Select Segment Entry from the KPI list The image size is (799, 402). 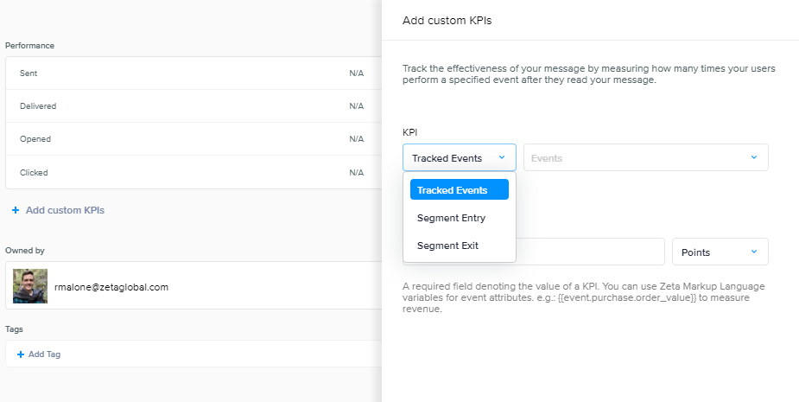point(451,218)
